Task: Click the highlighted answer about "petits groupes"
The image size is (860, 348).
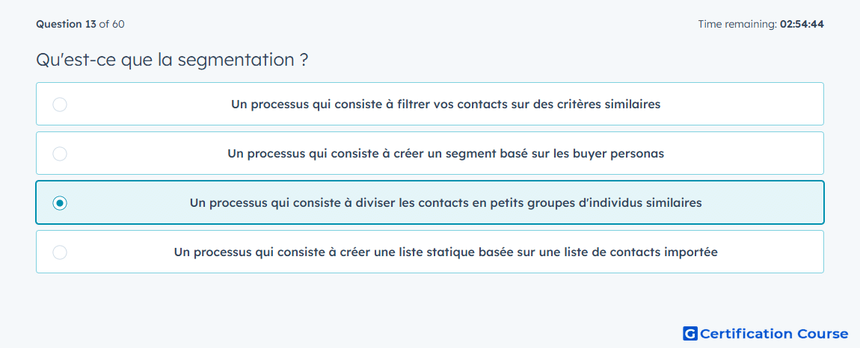Action: tap(430, 203)
